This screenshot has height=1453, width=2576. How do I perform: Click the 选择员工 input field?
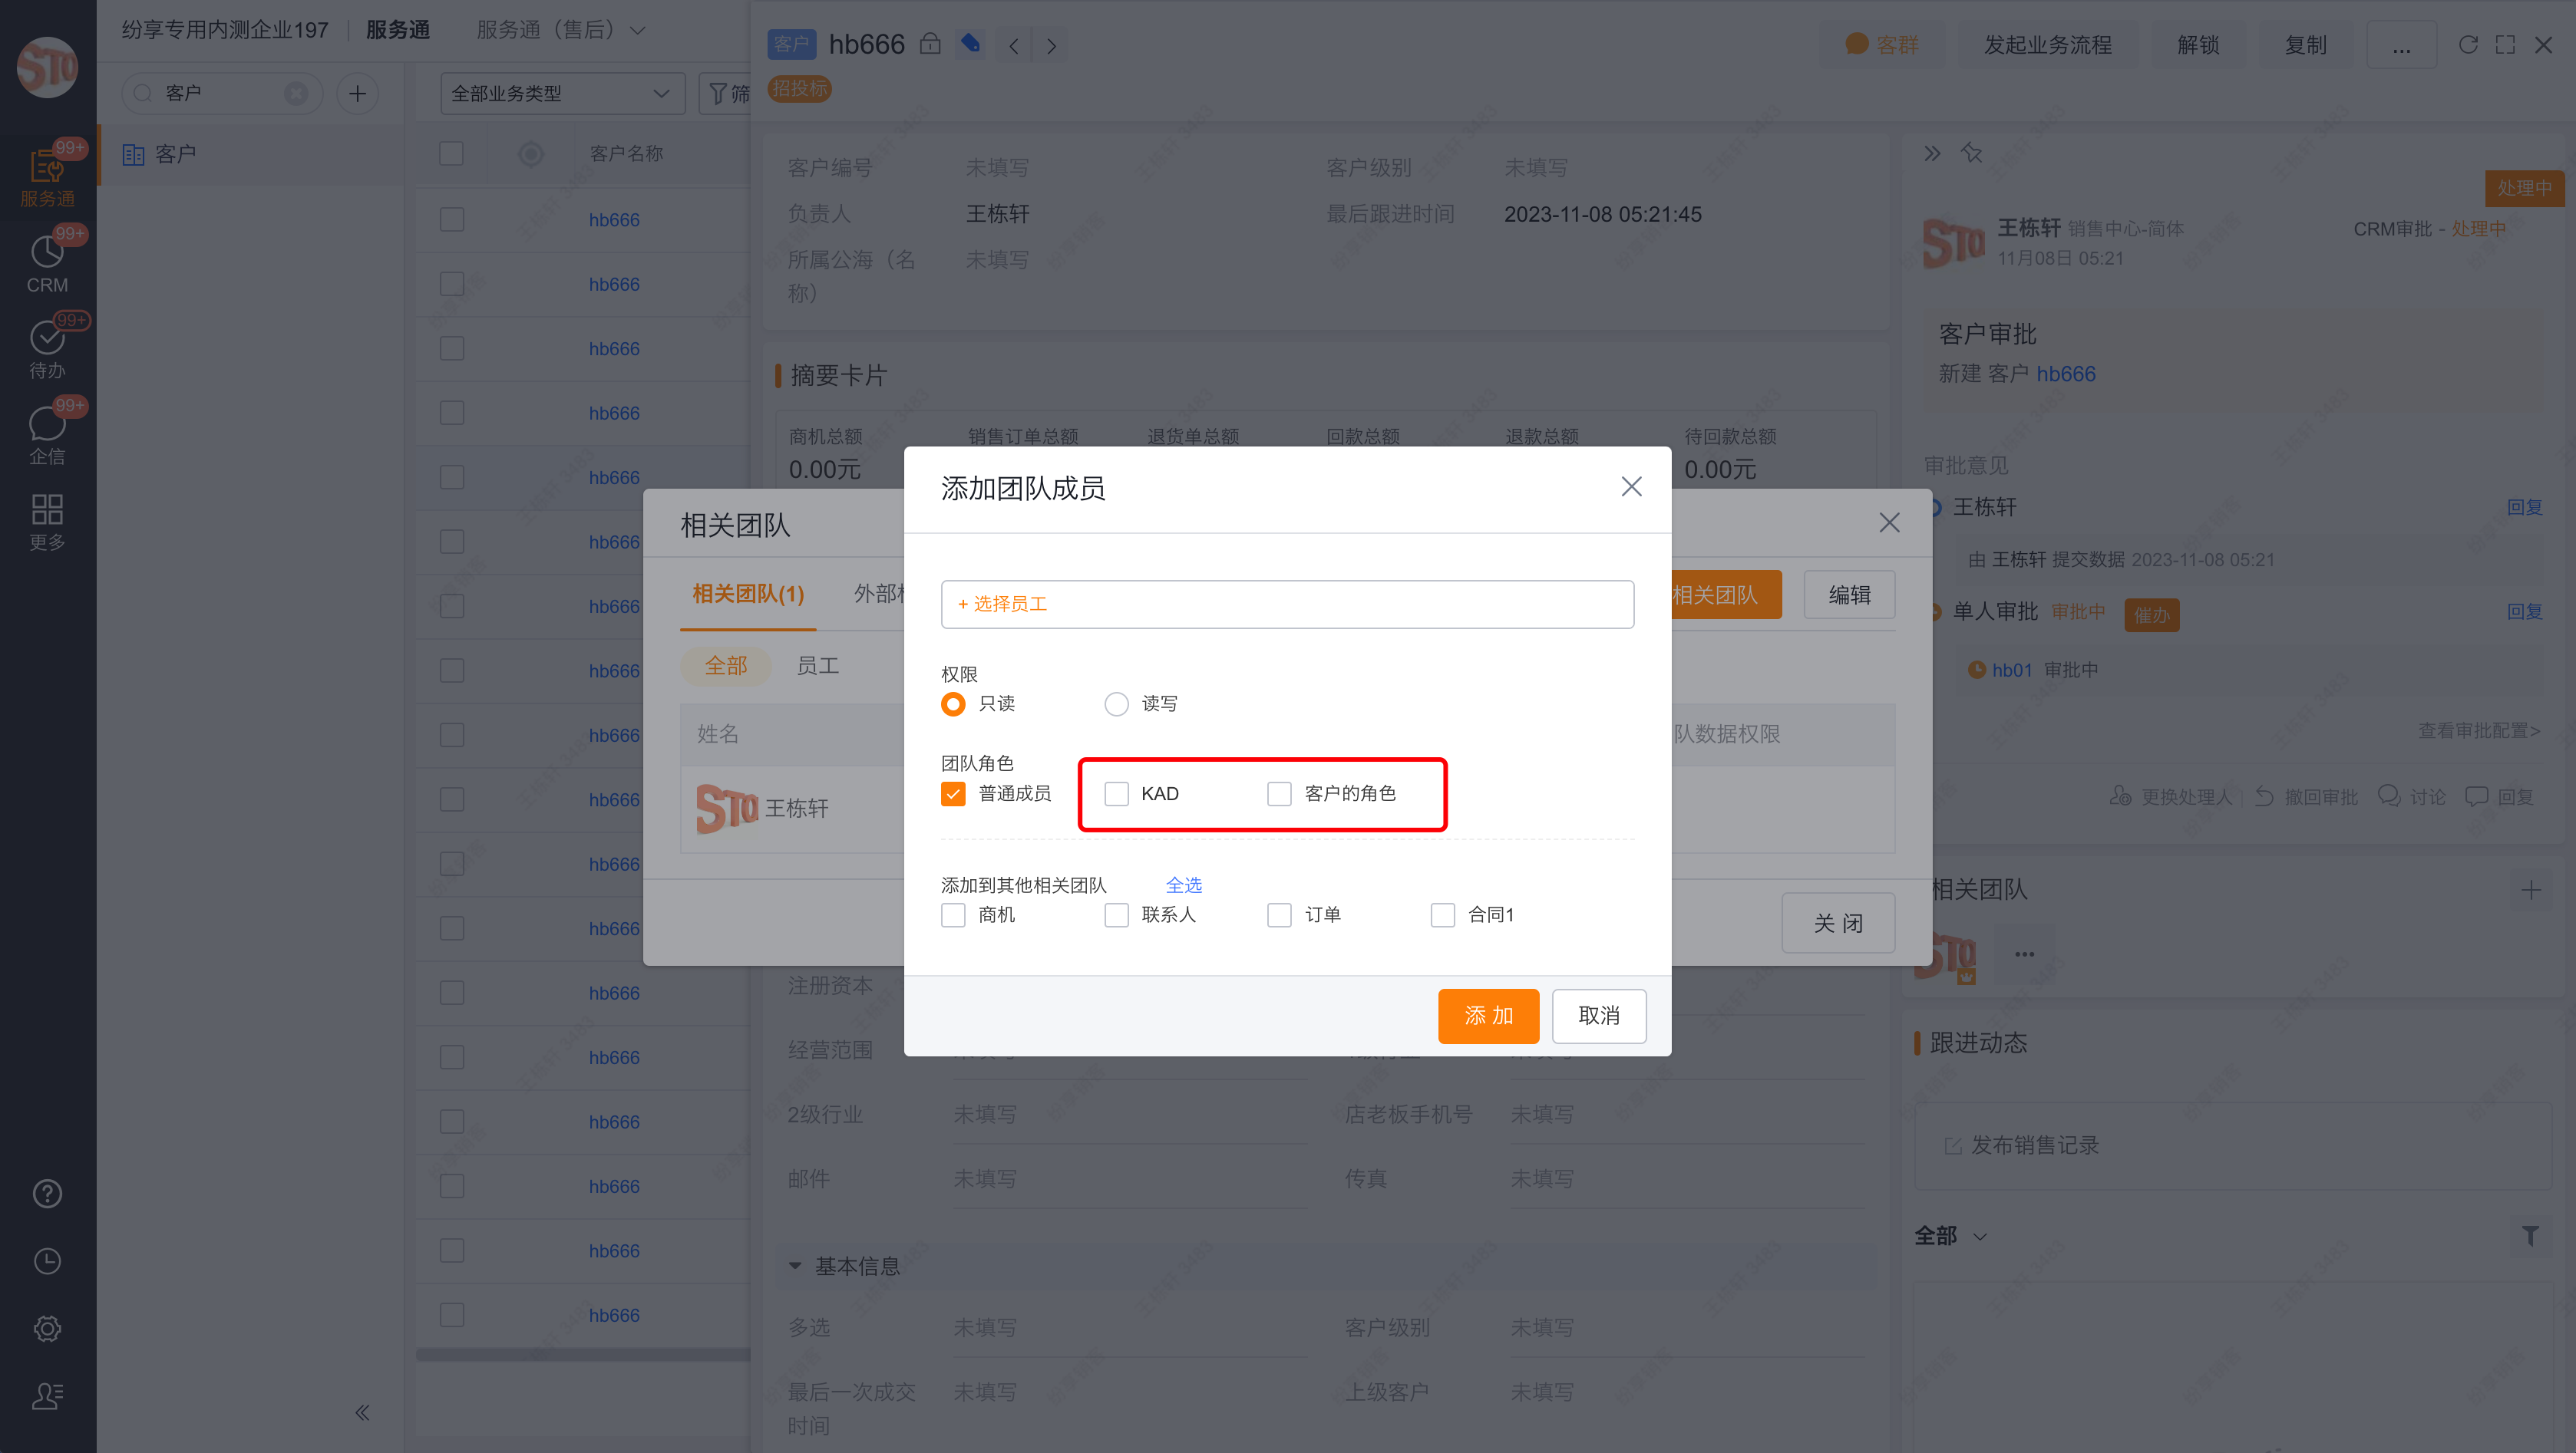tap(1287, 604)
